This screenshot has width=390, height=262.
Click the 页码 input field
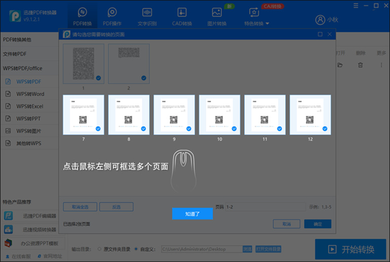(x=265, y=207)
